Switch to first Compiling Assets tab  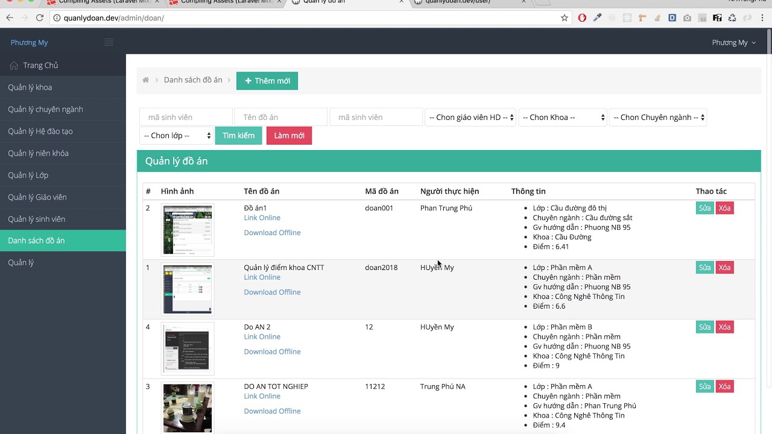pos(103,2)
